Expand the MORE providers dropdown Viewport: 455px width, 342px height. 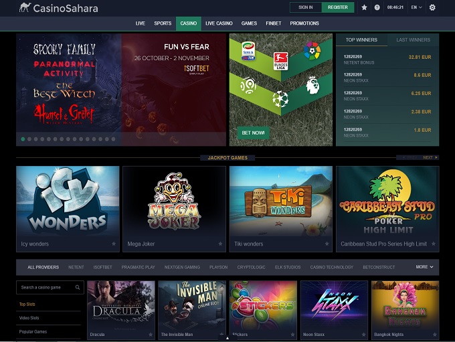pyautogui.click(x=424, y=267)
